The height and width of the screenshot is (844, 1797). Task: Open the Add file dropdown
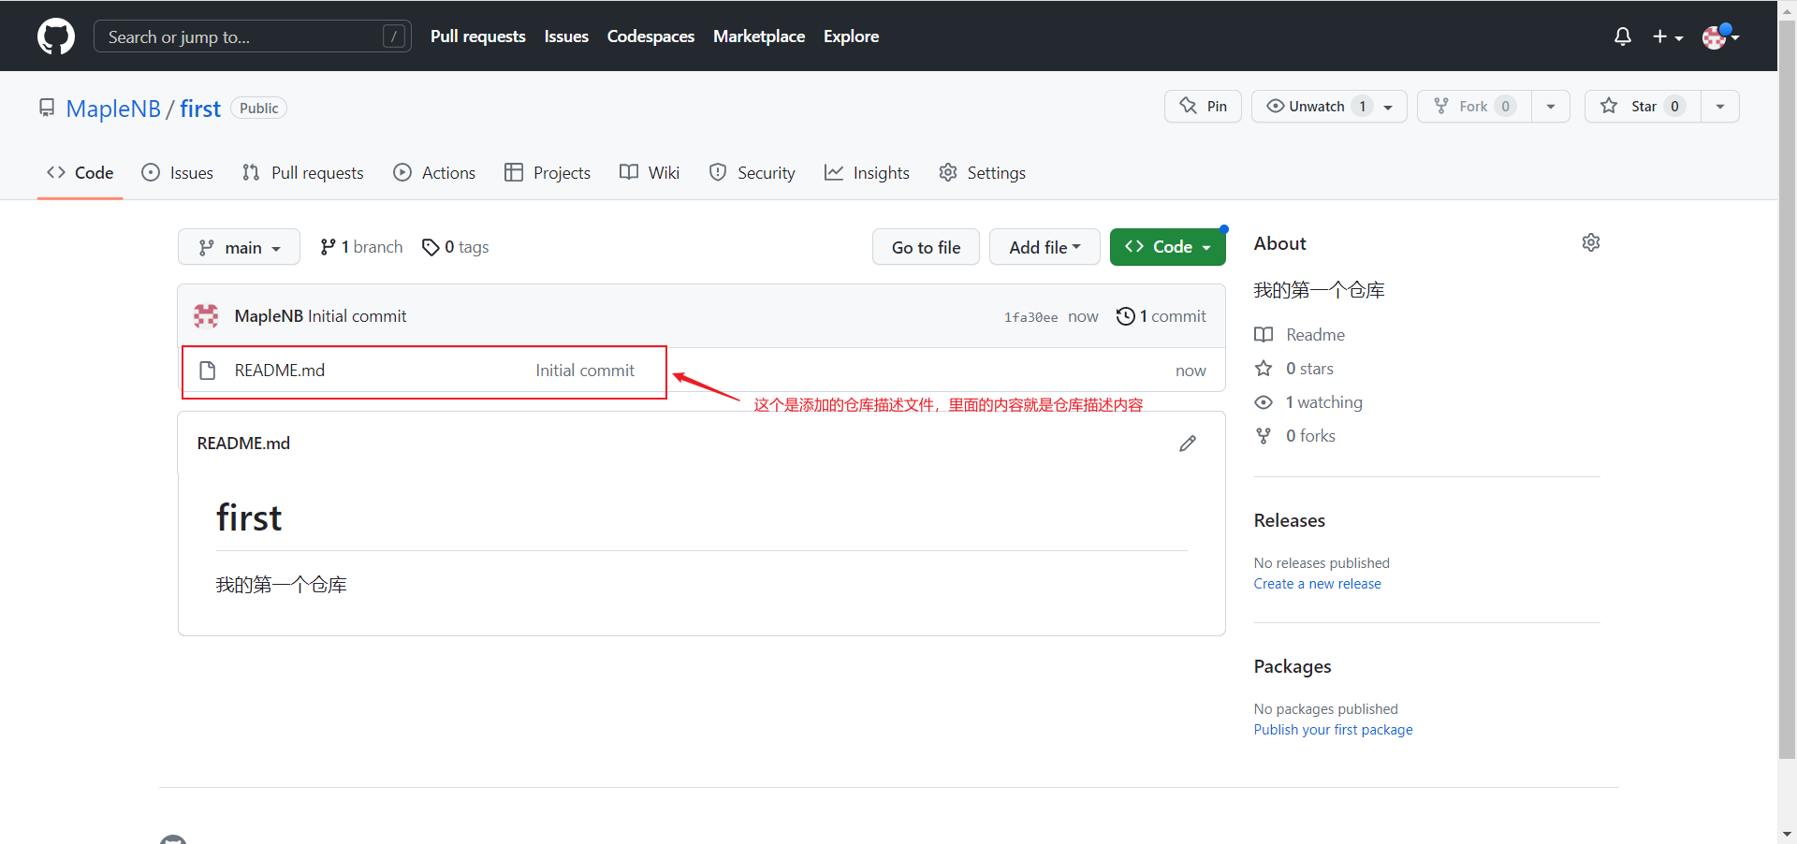(x=1045, y=247)
